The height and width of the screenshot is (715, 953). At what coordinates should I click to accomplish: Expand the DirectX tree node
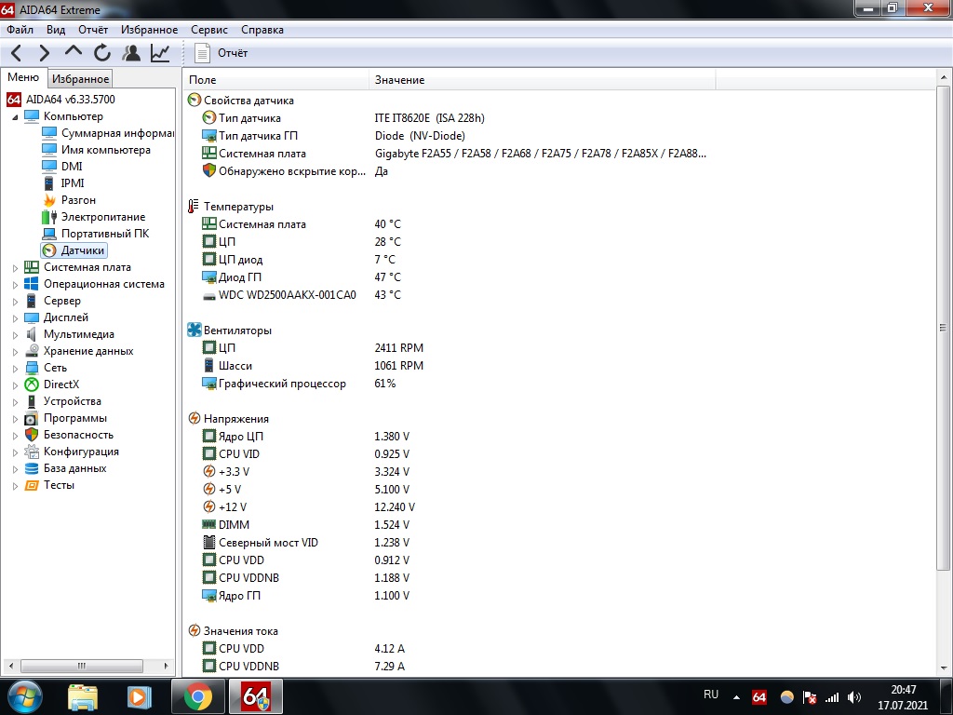click(15, 384)
